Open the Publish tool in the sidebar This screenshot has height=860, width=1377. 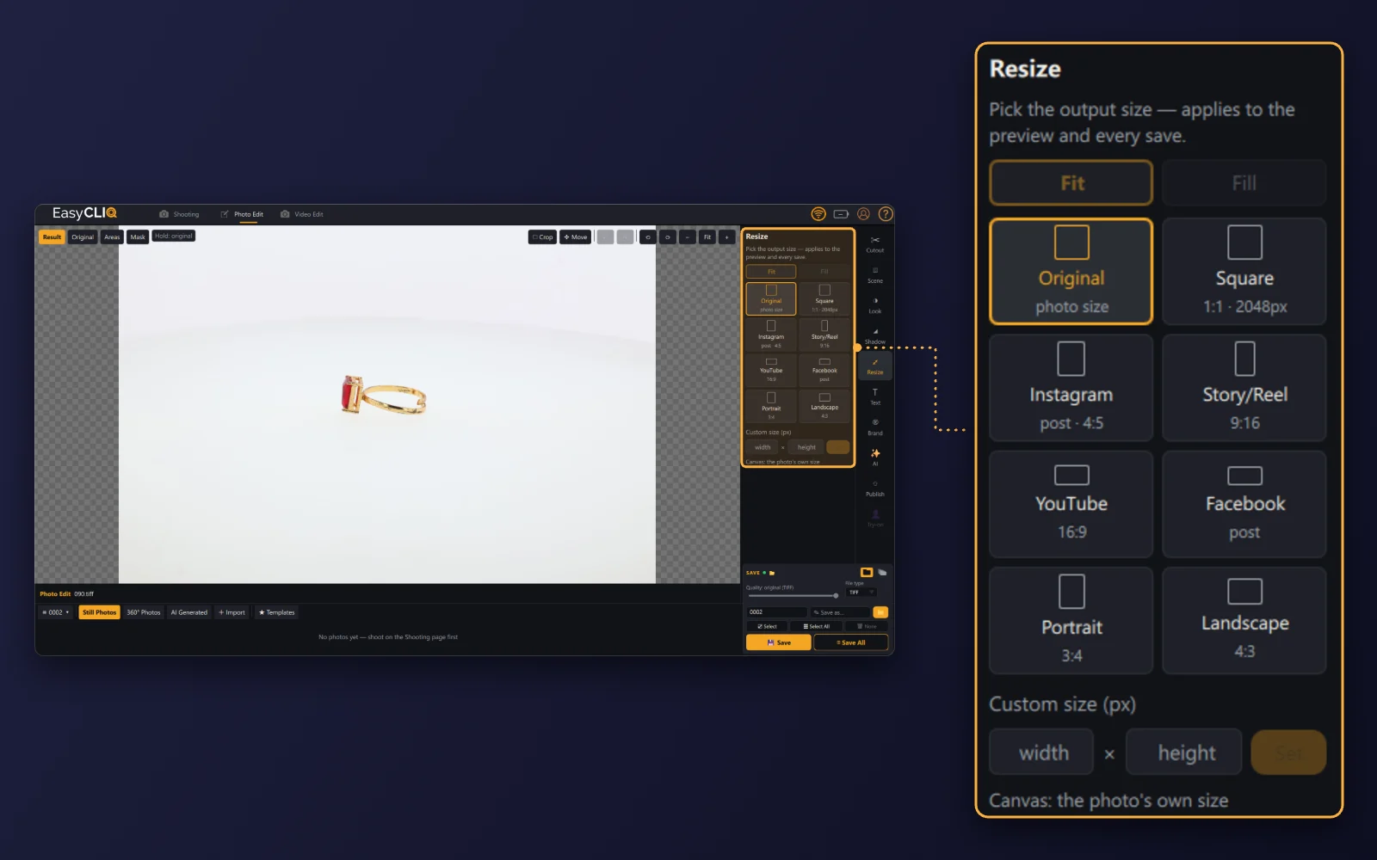click(874, 488)
